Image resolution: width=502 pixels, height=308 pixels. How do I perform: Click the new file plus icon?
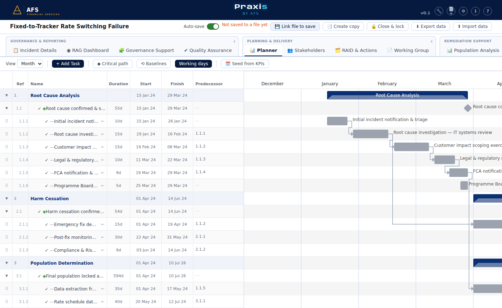click(451, 11)
